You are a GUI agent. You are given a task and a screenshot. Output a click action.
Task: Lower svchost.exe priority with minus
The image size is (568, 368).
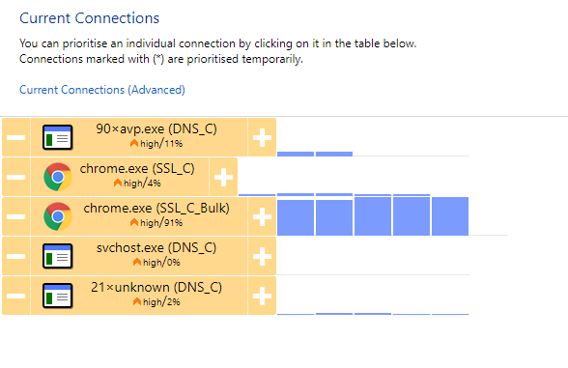pyautogui.click(x=15, y=256)
